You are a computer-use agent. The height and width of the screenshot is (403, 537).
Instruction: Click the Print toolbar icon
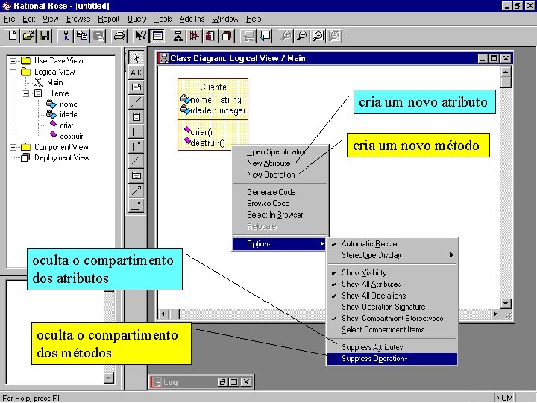click(x=119, y=36)
